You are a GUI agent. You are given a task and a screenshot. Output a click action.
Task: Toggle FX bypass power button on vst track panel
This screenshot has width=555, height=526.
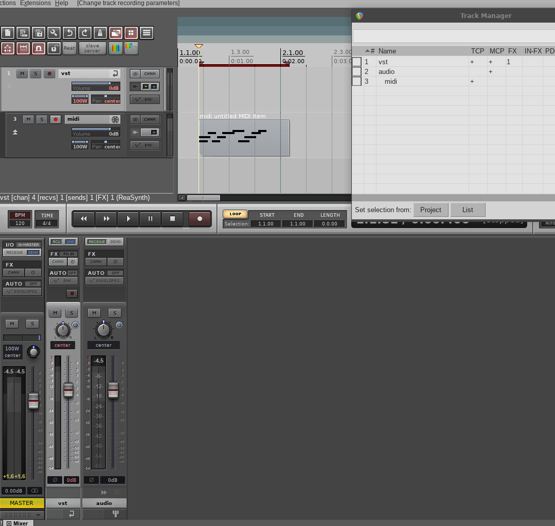[x=135, y=74]
